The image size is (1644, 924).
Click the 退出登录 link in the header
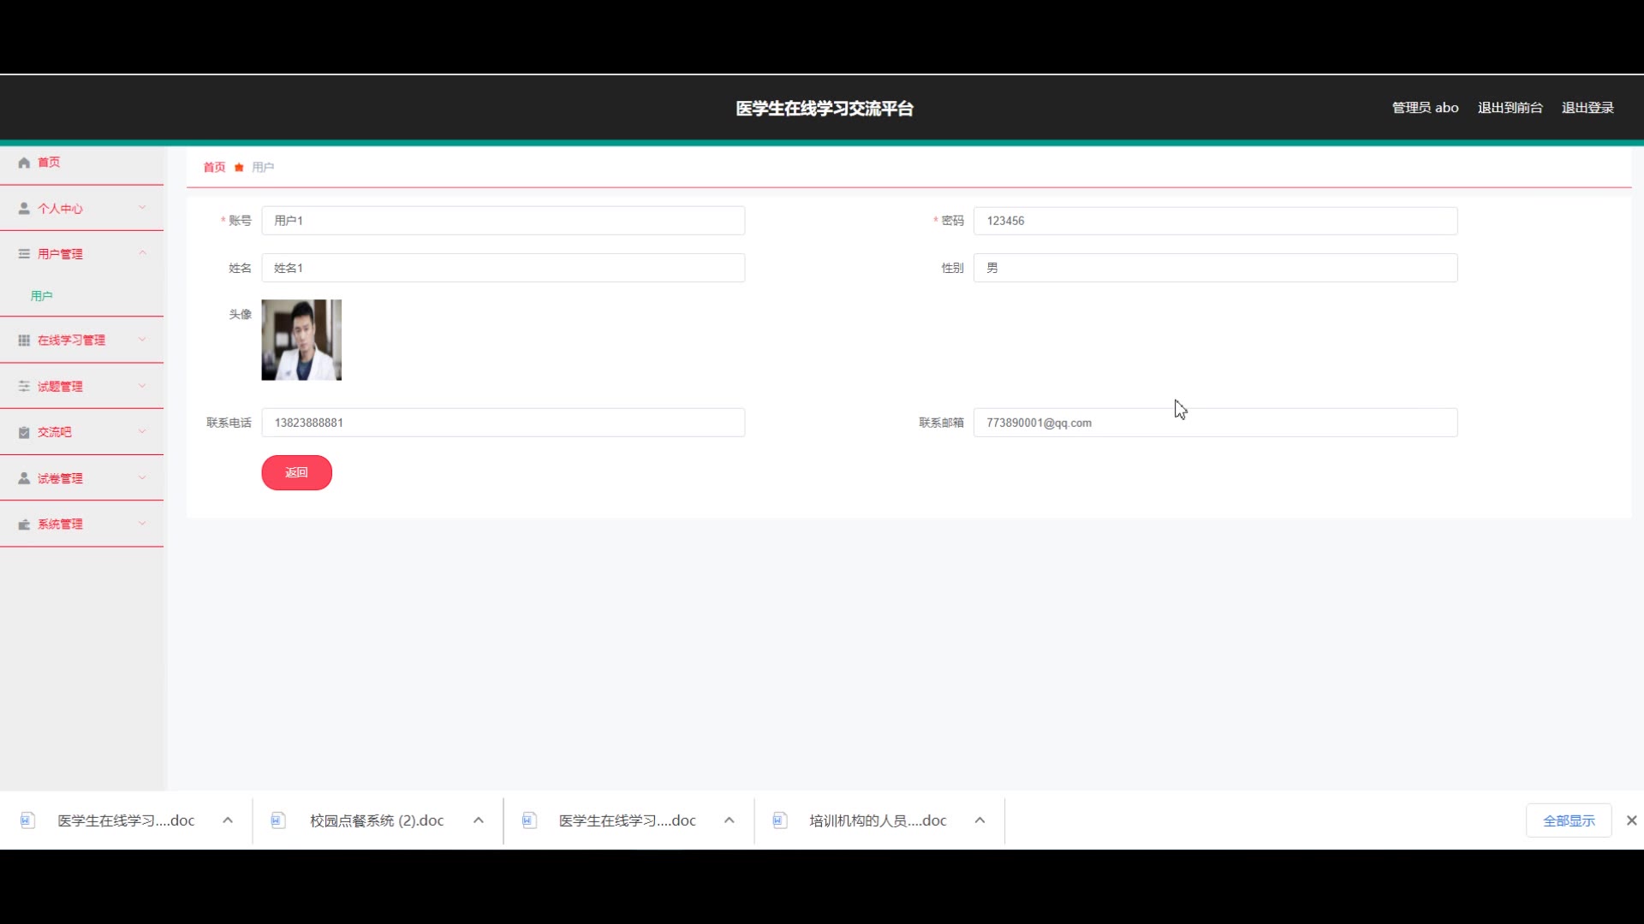(x=1587, y=108)
